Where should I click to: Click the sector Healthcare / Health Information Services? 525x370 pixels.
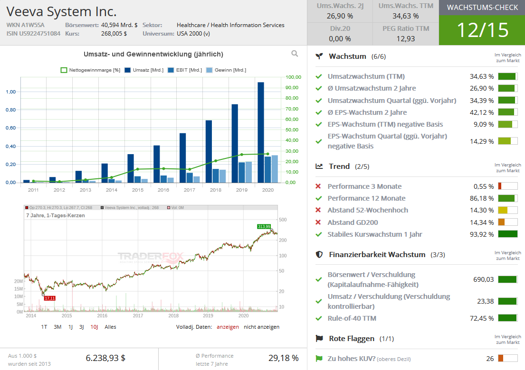click(x=230, y=25)
